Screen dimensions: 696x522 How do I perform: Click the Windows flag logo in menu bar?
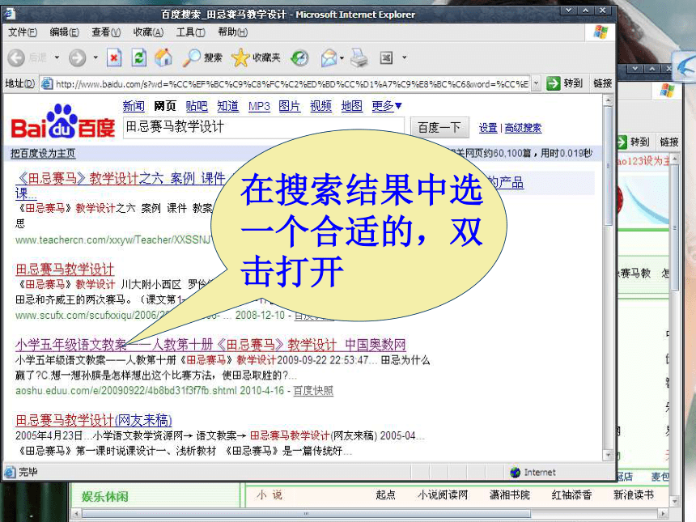tap(601, 32)
